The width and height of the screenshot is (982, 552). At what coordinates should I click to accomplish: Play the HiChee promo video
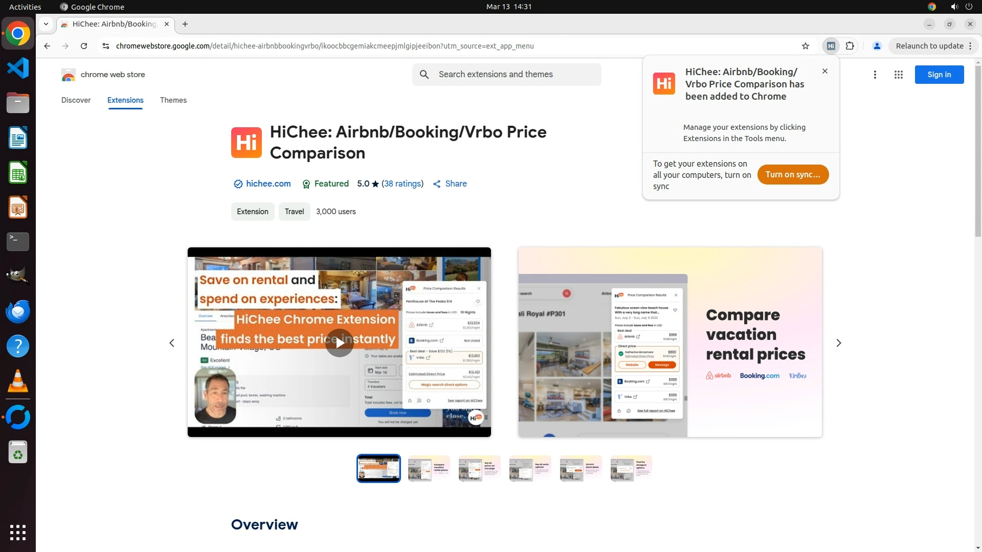(339, 342)
